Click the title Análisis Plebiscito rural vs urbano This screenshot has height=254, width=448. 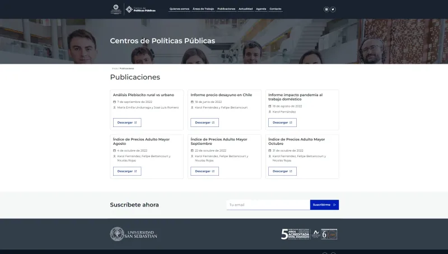(x=143, y=95)
